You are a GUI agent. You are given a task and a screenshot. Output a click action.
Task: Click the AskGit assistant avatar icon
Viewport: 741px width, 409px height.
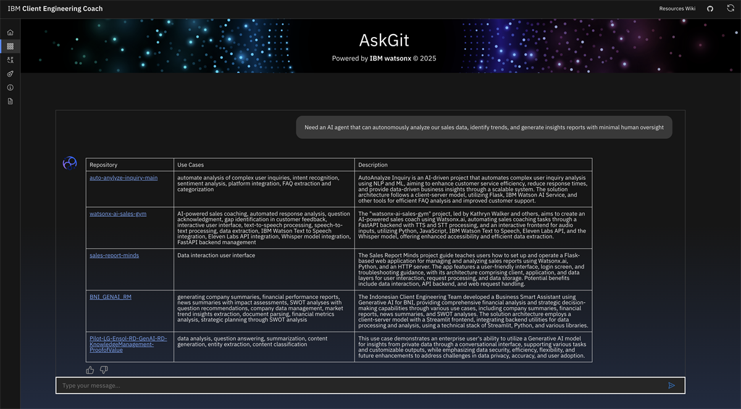[x=70, y=163]
